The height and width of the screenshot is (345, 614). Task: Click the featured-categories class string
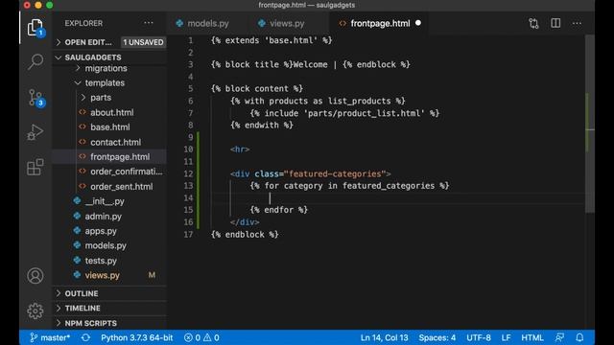(335, 173)
